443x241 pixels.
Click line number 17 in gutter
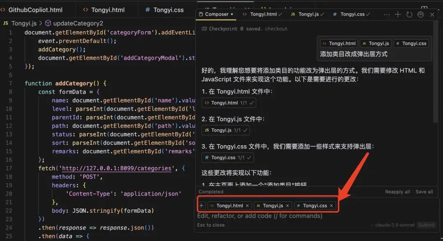[x=9, y=168]
